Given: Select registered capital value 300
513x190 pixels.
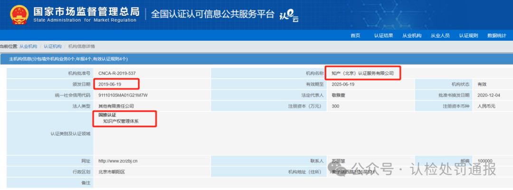Looking at the screenshot, I should (x=335, y=106).
